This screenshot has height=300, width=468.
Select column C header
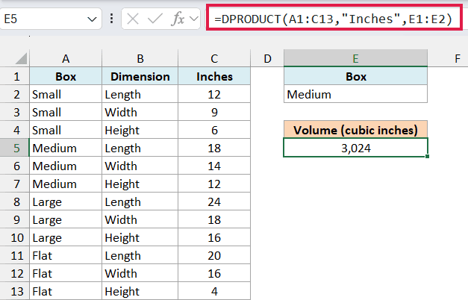[x=214, y=58]
